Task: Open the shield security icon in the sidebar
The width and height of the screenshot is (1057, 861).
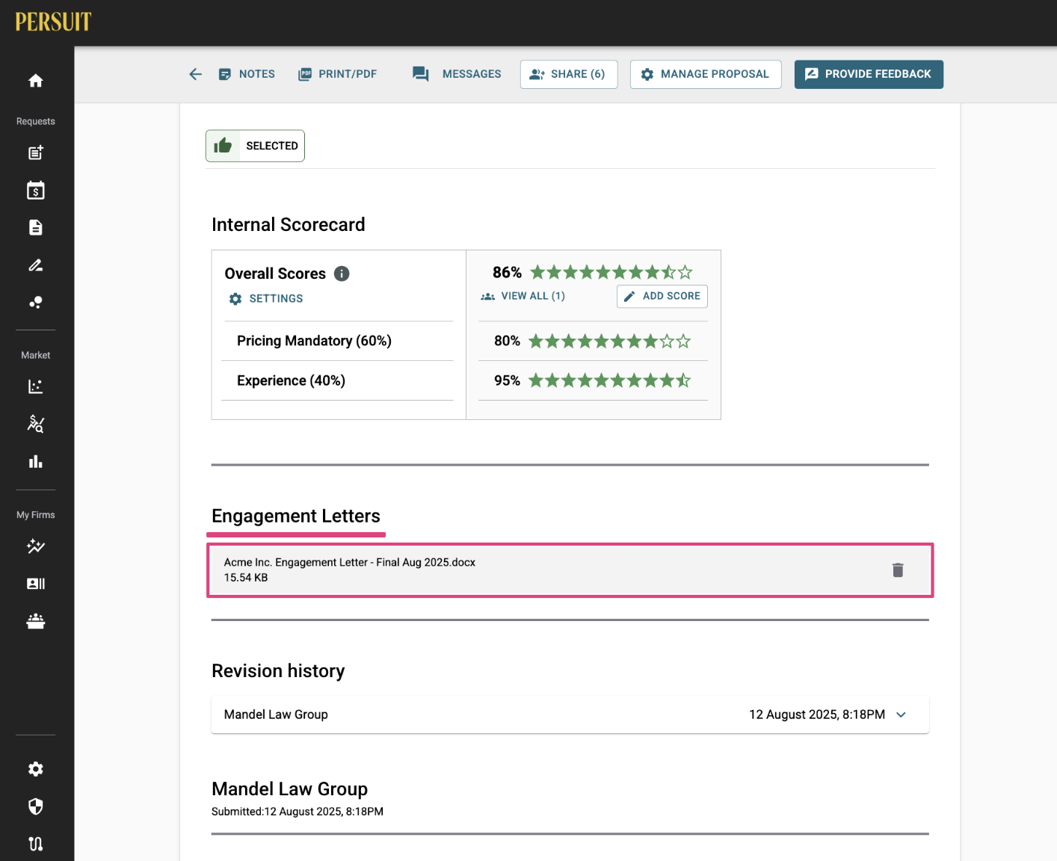Action: (x=35, y=806)
